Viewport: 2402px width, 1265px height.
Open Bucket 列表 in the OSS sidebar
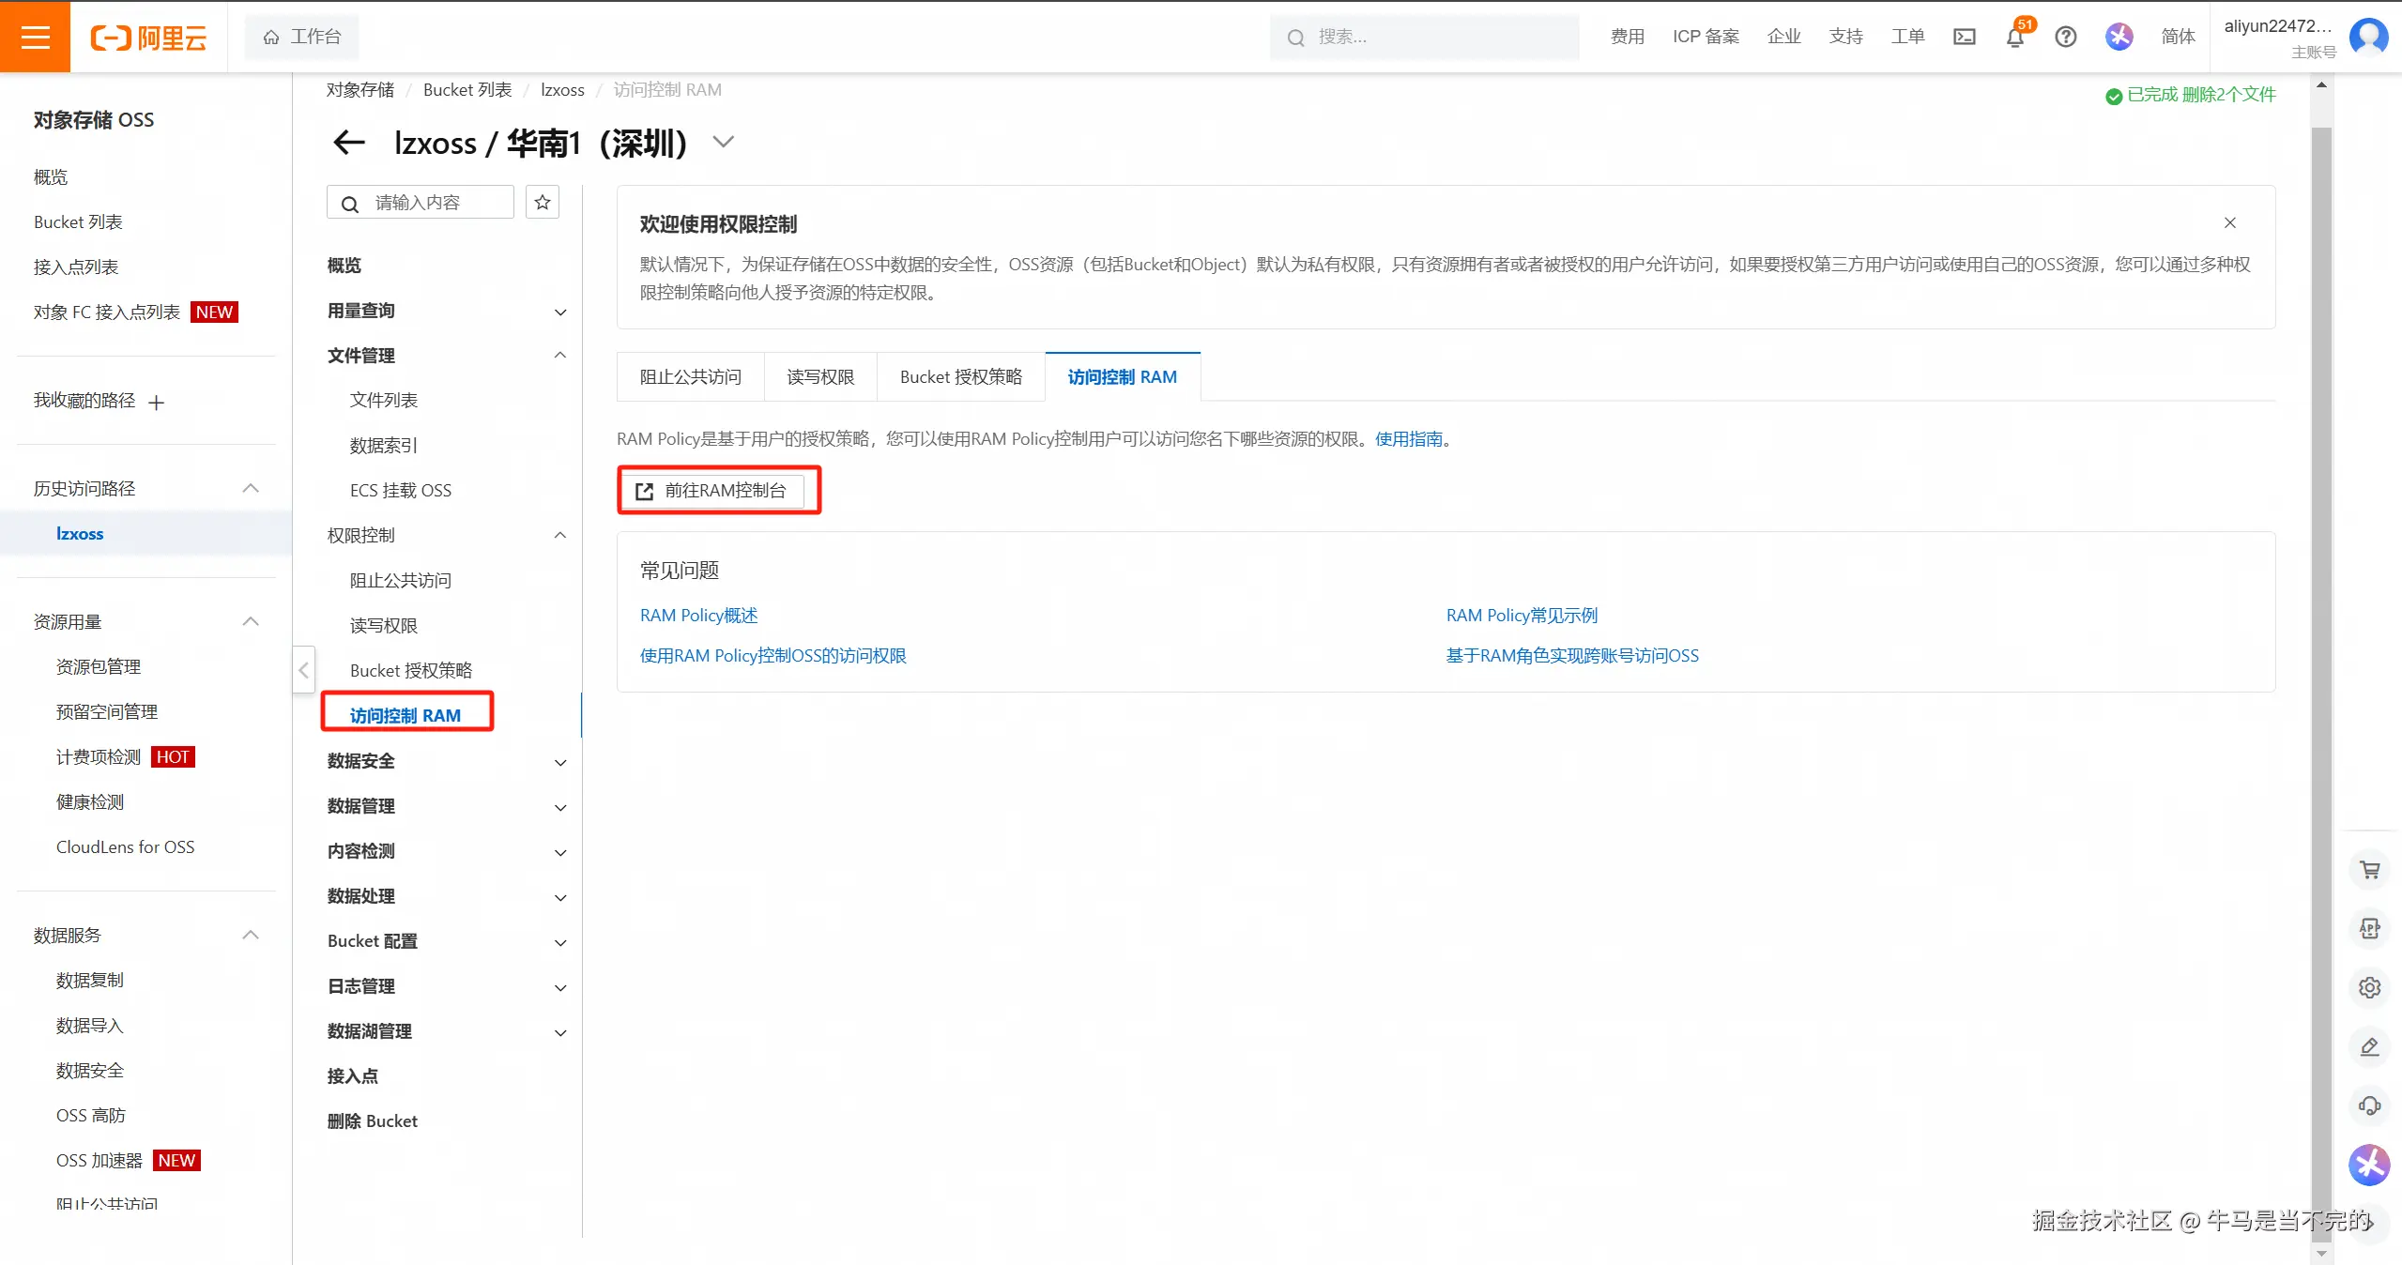tap(78, 222)
